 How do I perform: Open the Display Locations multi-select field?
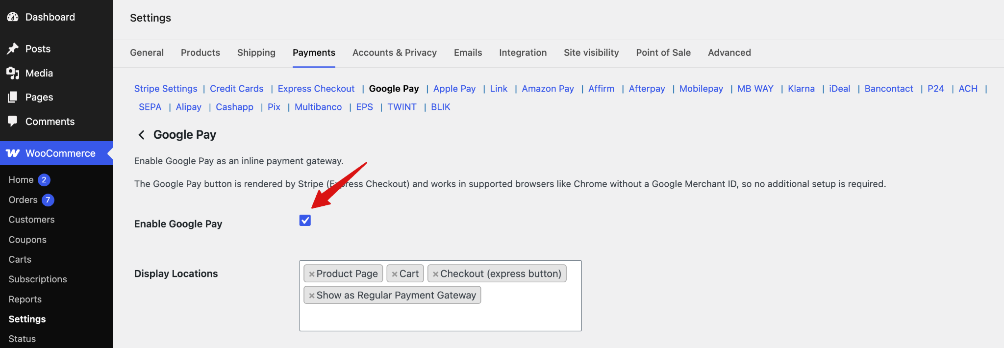coord(440,296)
